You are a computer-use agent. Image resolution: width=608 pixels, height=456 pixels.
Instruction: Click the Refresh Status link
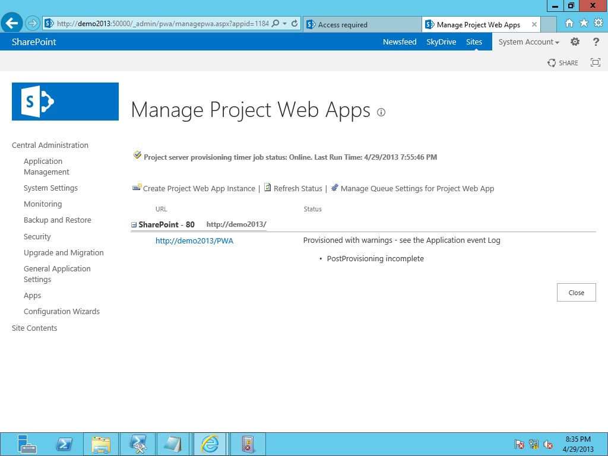(x=298, y=188)
